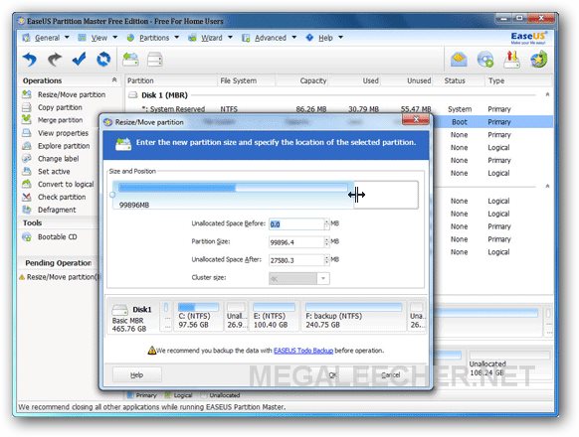This screenshot has width=579, height=437.
Task: Click the bootable CD icon in right toolbar
Action: [x=485, y=60]
